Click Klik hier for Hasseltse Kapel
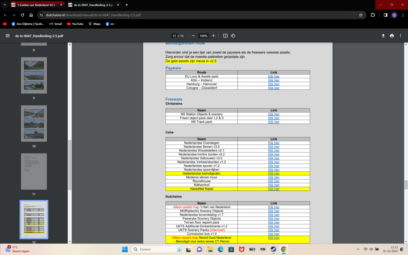The image size is (408, 255). pos(273,188)
